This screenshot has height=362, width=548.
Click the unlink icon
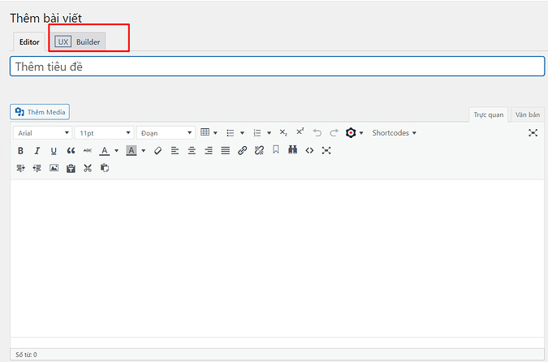click(259, 151)
